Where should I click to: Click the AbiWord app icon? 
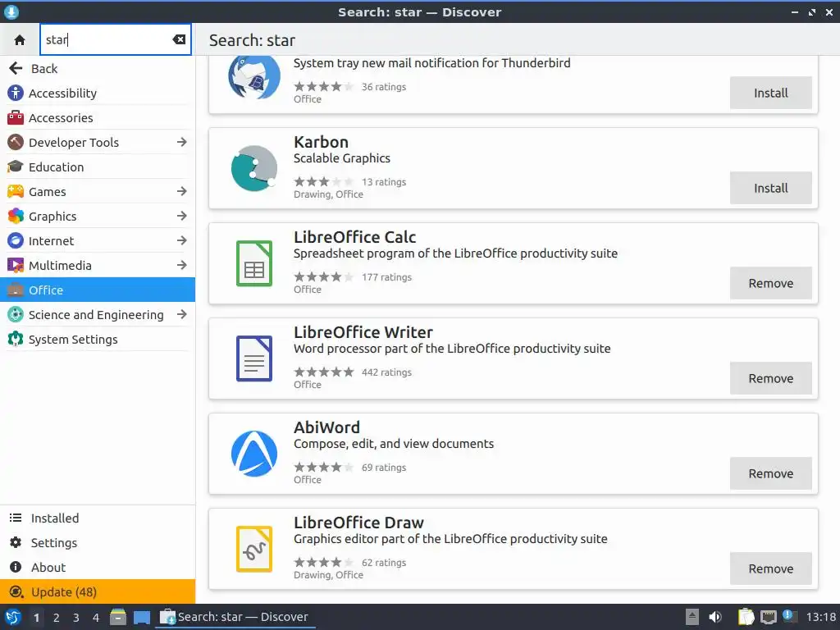tap(254, 454)
